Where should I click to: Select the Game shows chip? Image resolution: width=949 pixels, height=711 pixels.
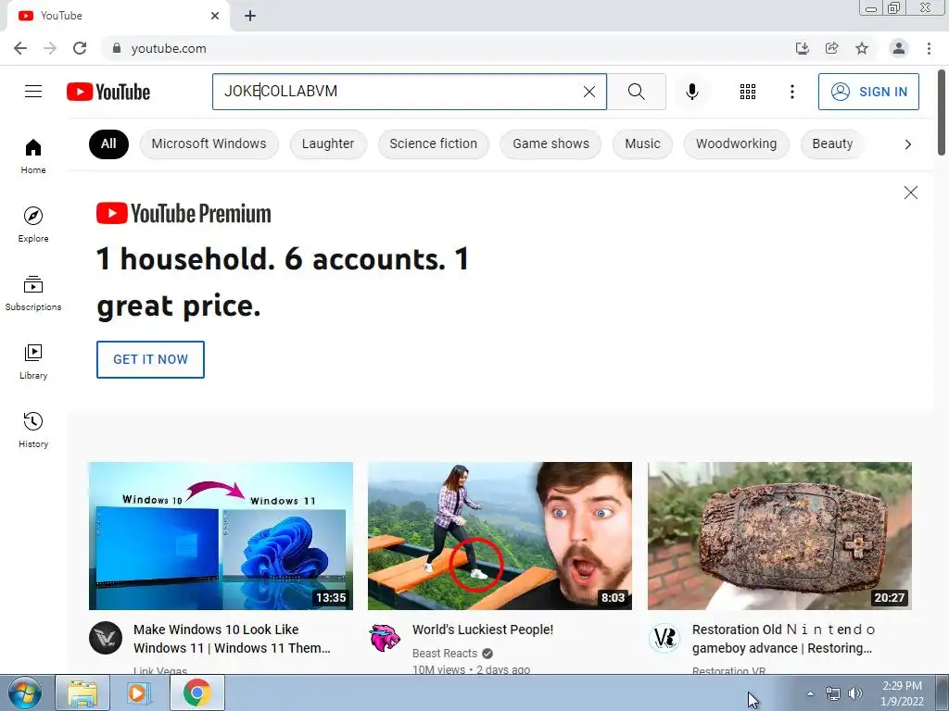550,143
